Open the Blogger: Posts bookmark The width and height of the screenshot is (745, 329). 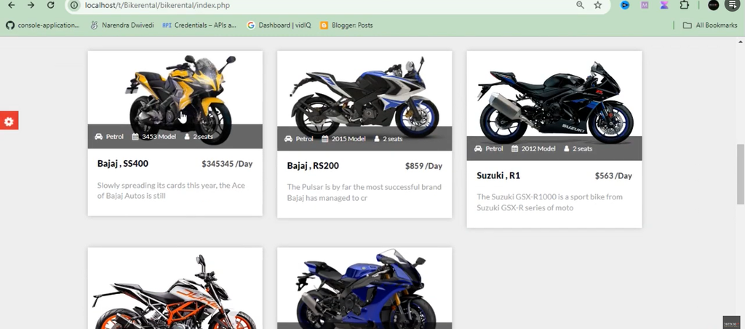[346, 25]
